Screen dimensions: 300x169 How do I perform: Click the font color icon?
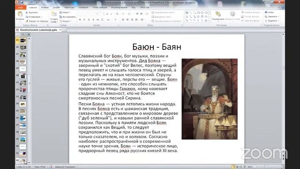pyautogui.click(x=115, y=20)
